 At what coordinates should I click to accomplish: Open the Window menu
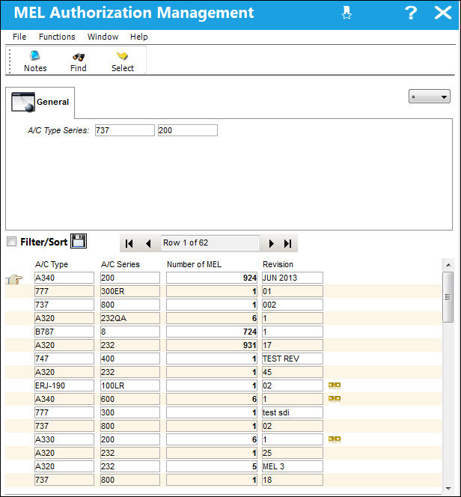[x=103, y=37]
